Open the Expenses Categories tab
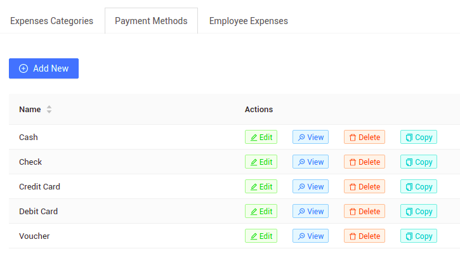The width and height of the screenshot is (460, 263). pyautogui.click(x=51, y=21)
